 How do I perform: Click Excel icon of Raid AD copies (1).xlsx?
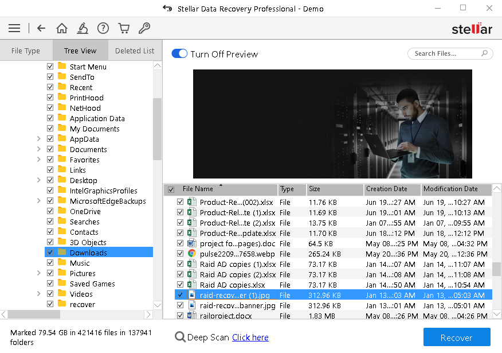click(192, 264)
